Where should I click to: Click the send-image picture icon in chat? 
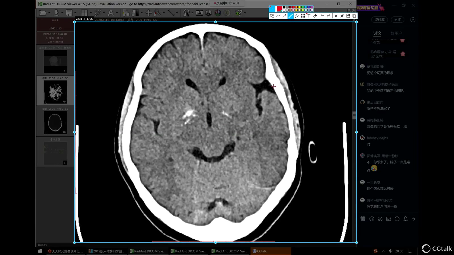click(389, 219)
